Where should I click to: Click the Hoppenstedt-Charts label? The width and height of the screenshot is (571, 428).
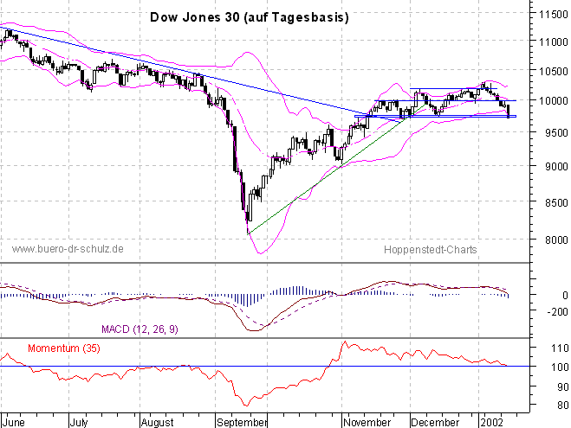431,250
